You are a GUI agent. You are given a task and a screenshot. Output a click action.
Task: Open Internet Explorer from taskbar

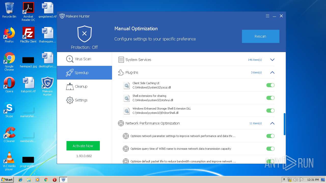(x=20, y=180)
